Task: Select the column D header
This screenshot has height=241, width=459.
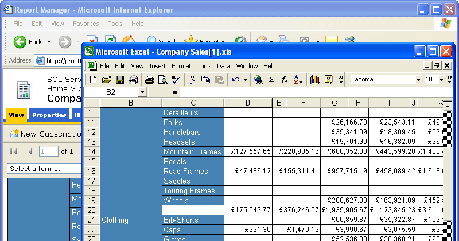Action: point(248,103)
